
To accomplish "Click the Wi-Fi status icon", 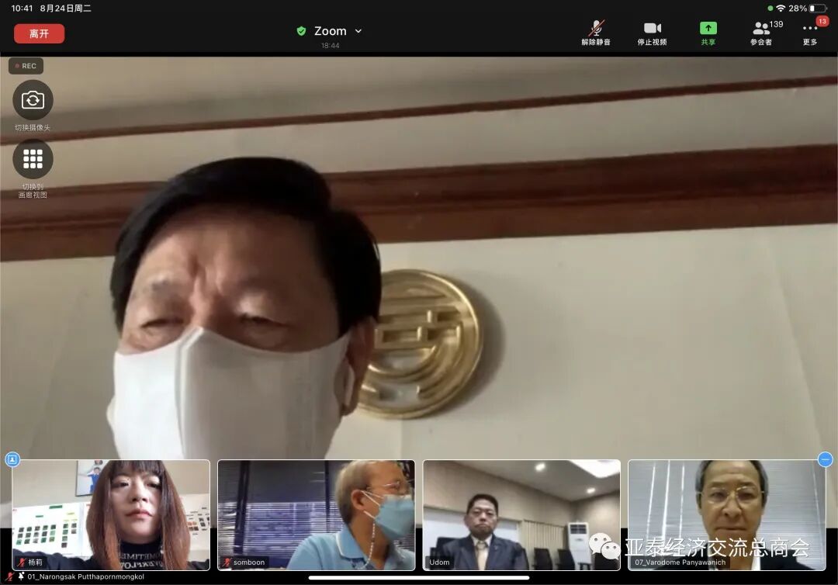I will coord(781,9).
